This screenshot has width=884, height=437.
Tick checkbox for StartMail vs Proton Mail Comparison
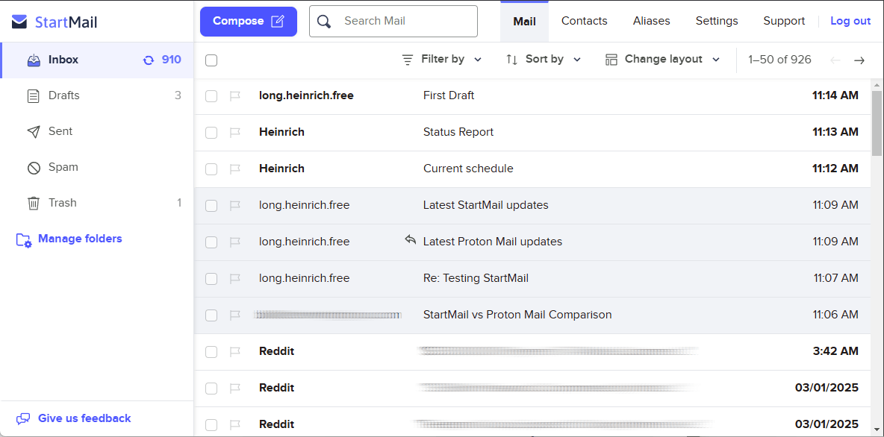(211, 315)
